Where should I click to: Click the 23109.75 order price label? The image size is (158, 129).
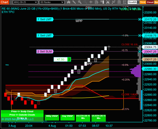coord(150,36)
